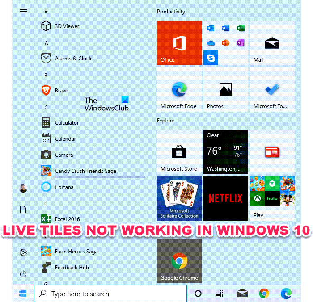313x302 pixels.
Task: Open PowerPoint from the Office folder tile
Action: tap(225, 43)
